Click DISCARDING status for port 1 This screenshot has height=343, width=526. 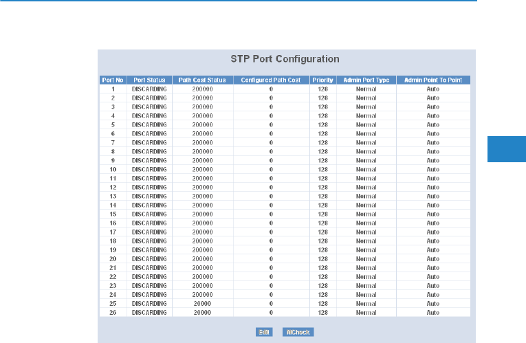click(x=149, y=89)
